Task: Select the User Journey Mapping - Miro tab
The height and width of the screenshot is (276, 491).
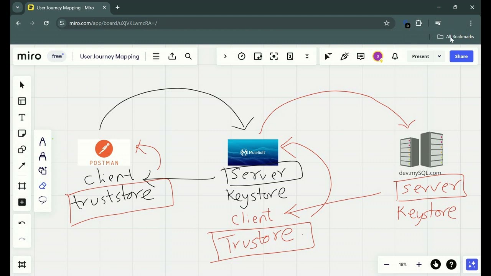Action: pos(68,8)
